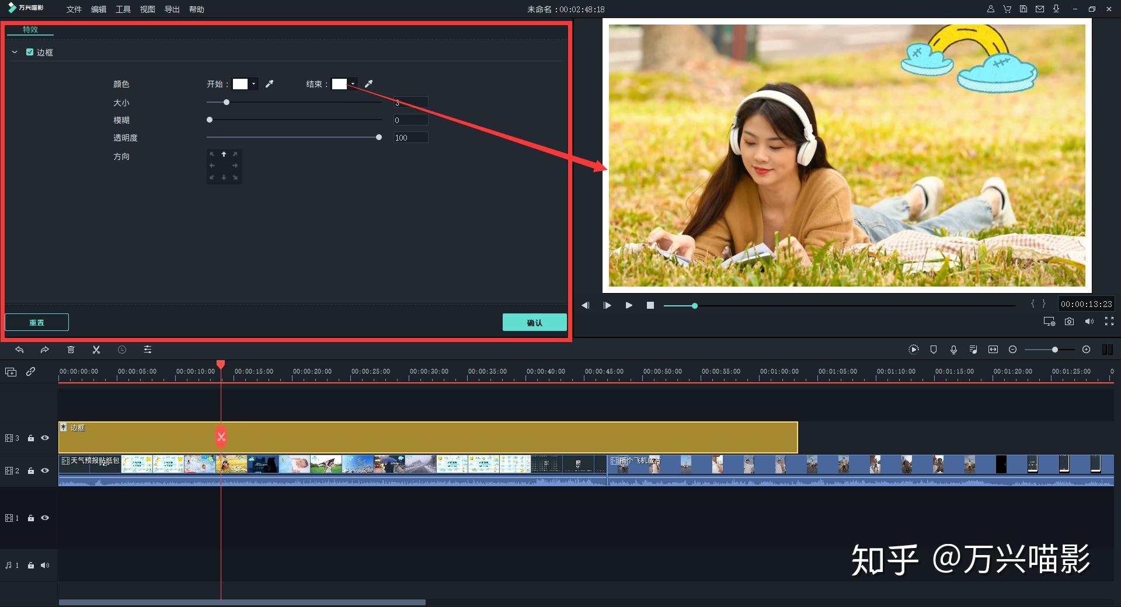The height and width of the screenshot is (607, 1121).
Task: Open the 结束 color dropdown arrow
Action: (353, 83)
